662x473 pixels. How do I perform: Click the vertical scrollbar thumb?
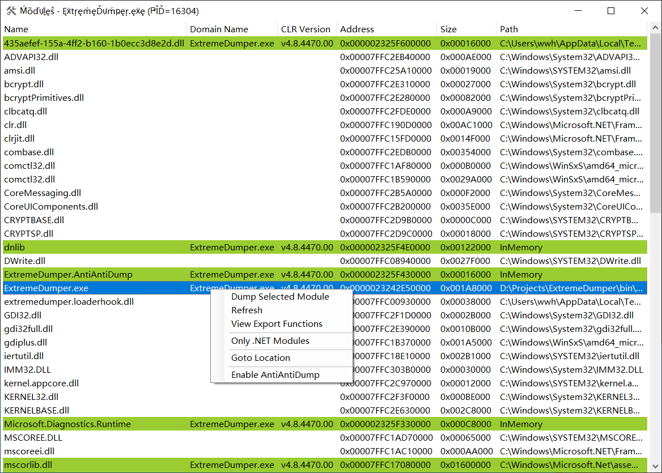point(655,123)
